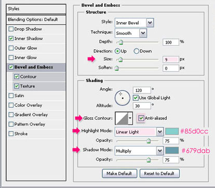
Task: Open the Gloss Contour picker arrow
Action: [130, 118]
